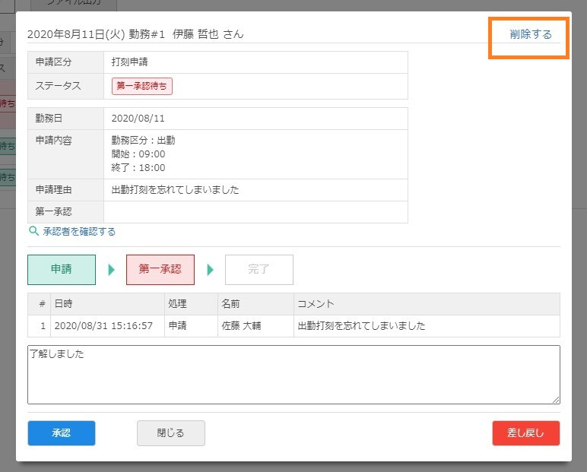The image size is (587, 472).
Task: Click the 申請内容 label cell
Action: point(66,154)
